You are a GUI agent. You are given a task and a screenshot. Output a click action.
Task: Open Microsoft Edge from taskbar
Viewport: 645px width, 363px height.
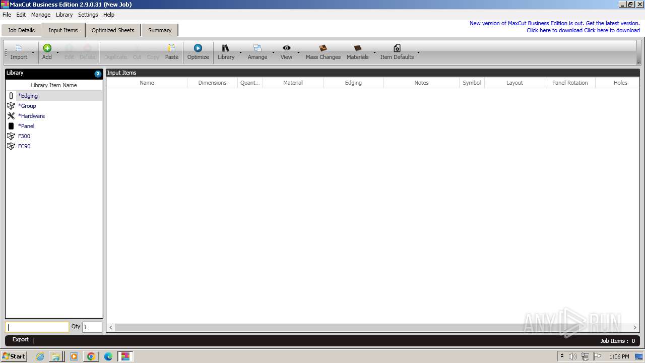click(x=108, y=356)
